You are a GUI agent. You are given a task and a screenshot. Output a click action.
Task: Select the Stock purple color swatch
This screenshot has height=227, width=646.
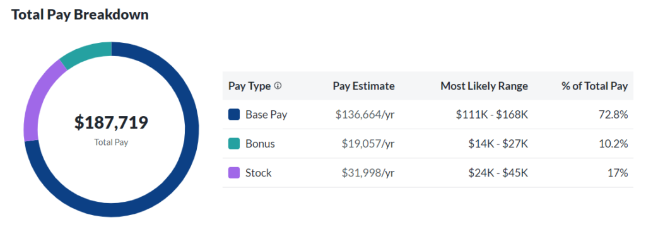click(x=234, y=173)
